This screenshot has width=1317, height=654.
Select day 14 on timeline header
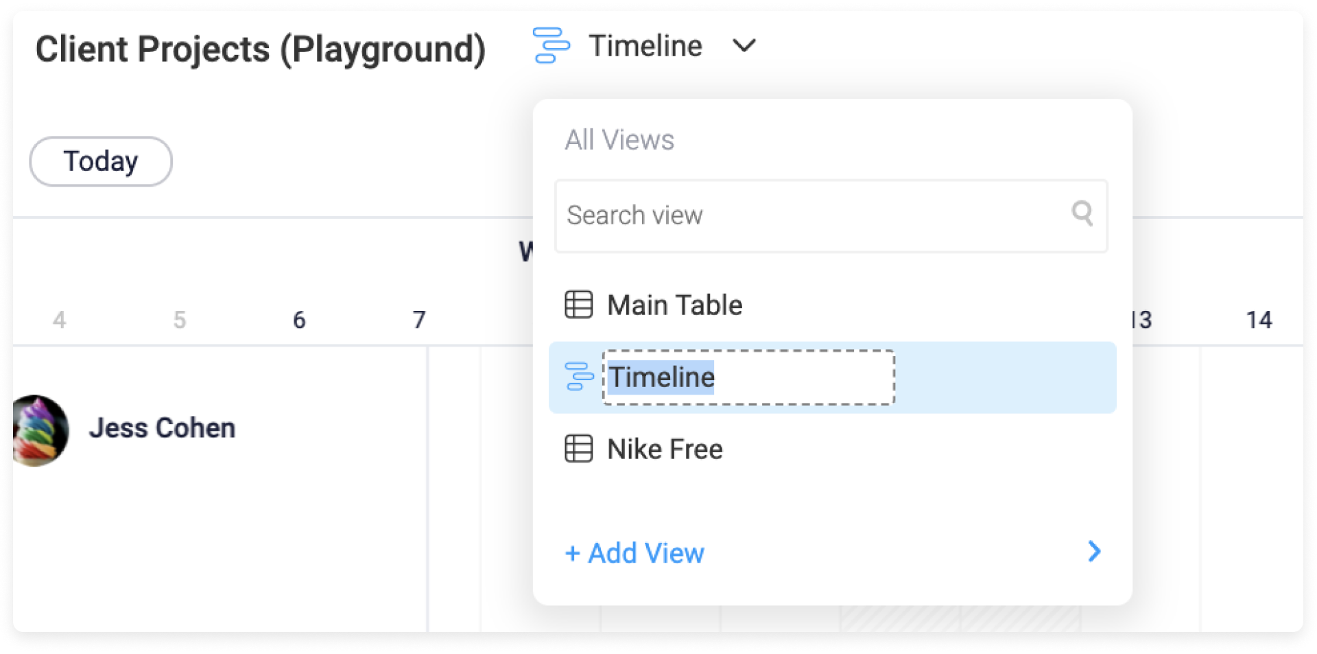[1259, 320]
